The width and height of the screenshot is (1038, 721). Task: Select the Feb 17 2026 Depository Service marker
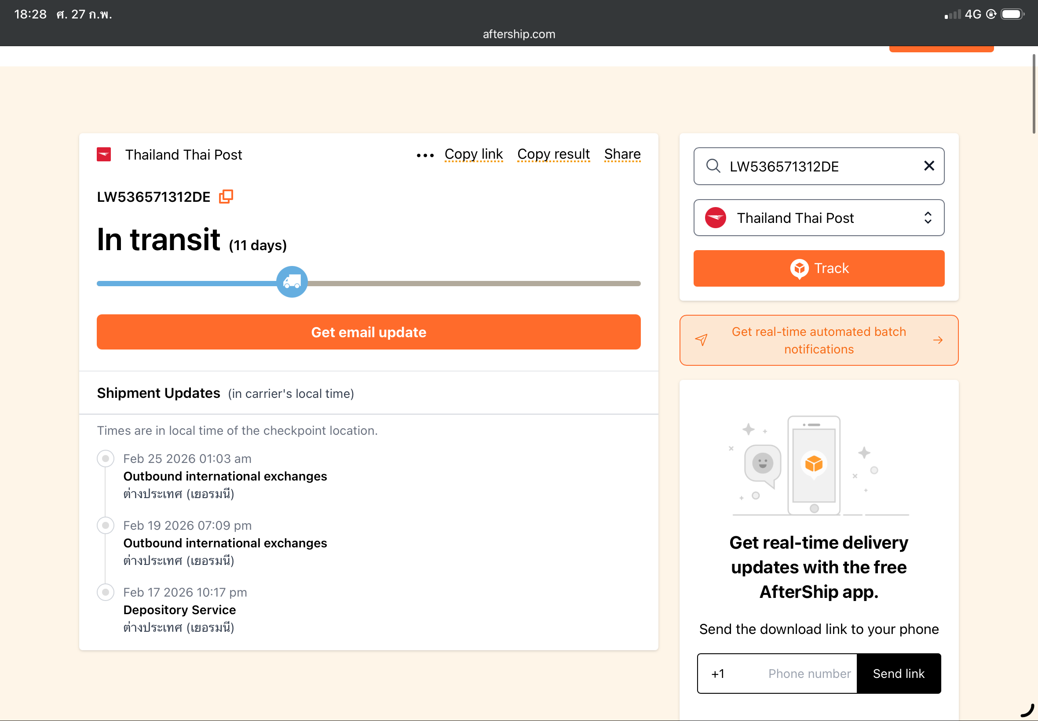[x=105, y=592]
